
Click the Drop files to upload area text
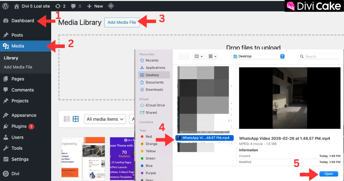[x=253, y=48]
